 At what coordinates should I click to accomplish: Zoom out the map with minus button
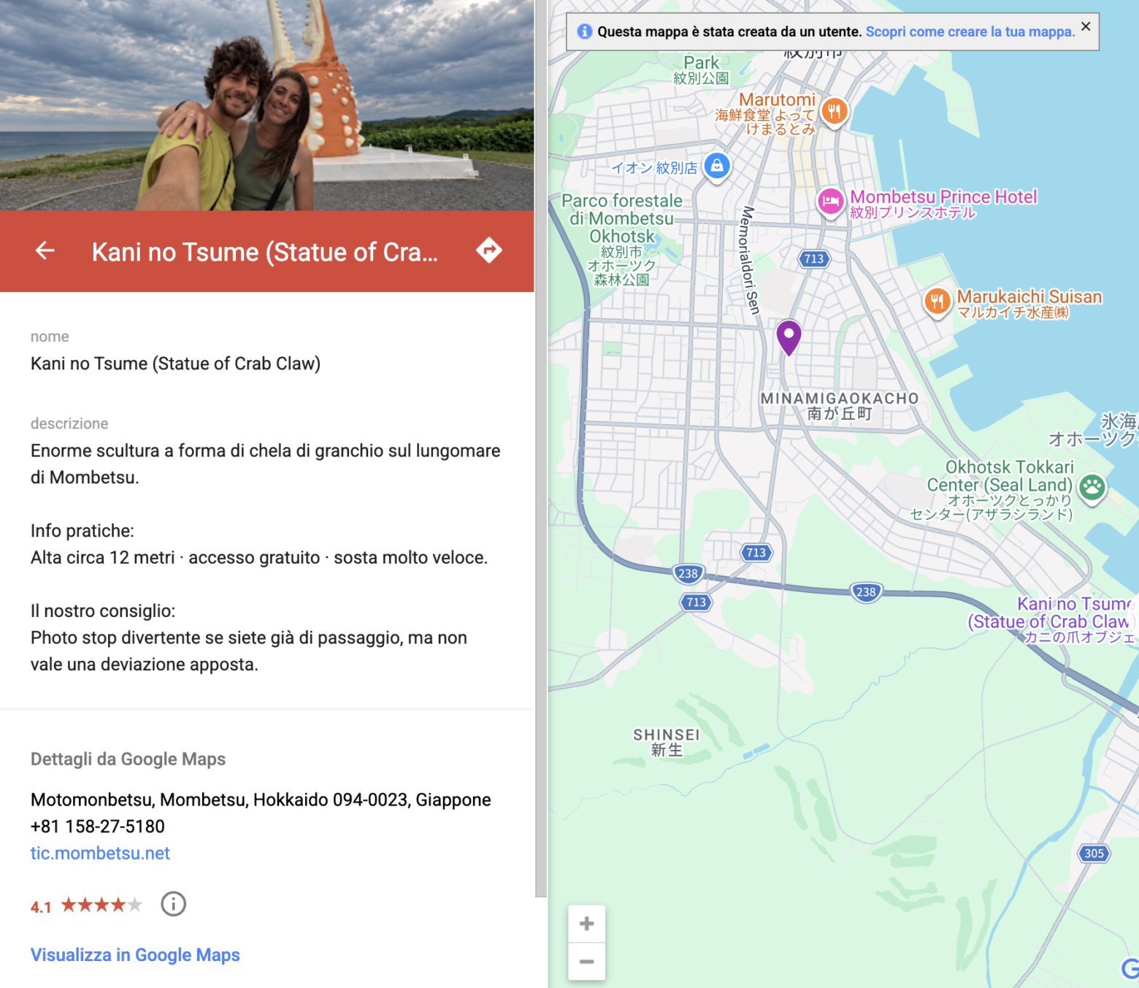tap(586, 962)
